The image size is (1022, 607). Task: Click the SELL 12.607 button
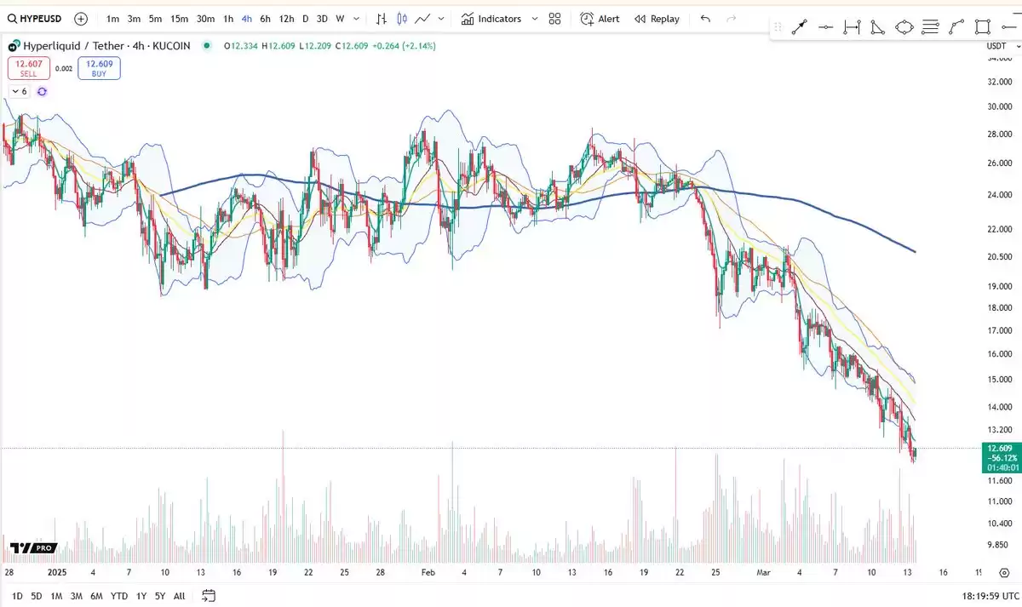[x=29, y=68]
